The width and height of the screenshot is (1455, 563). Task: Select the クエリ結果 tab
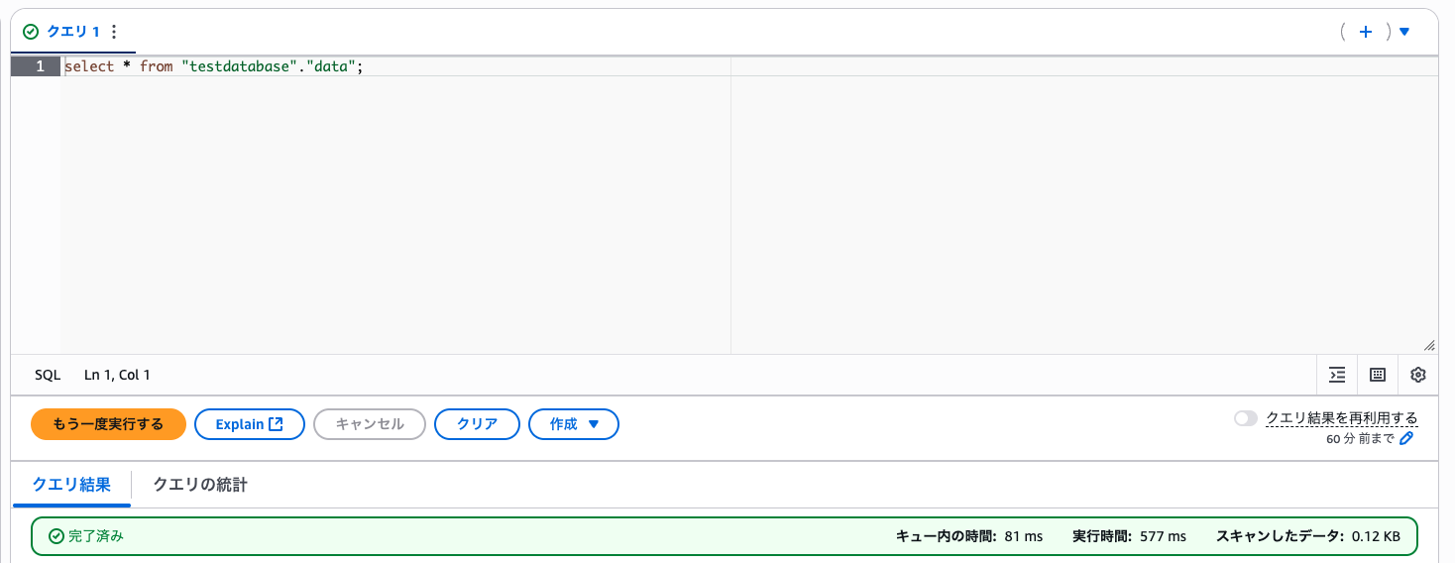(71, 485)
